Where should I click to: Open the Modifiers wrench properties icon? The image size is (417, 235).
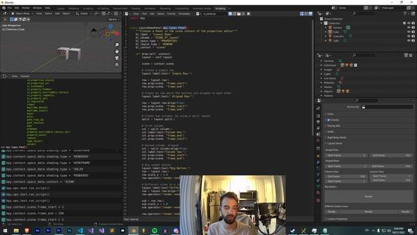click(x=318, y=162)
